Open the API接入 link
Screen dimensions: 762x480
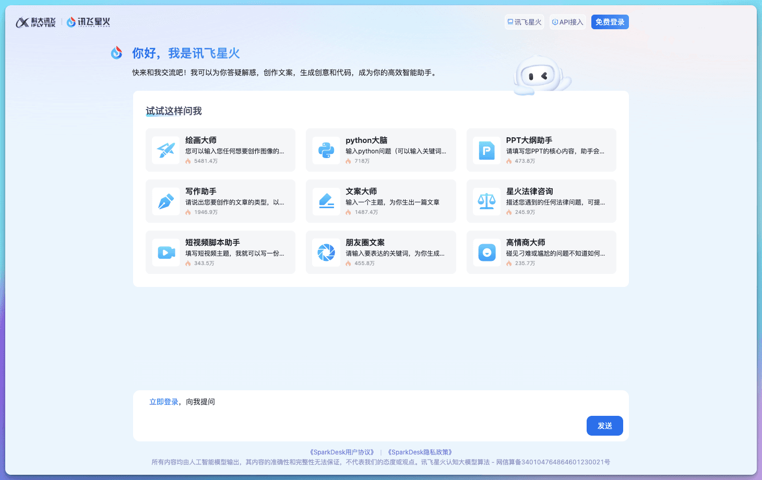tap(567, 22)
